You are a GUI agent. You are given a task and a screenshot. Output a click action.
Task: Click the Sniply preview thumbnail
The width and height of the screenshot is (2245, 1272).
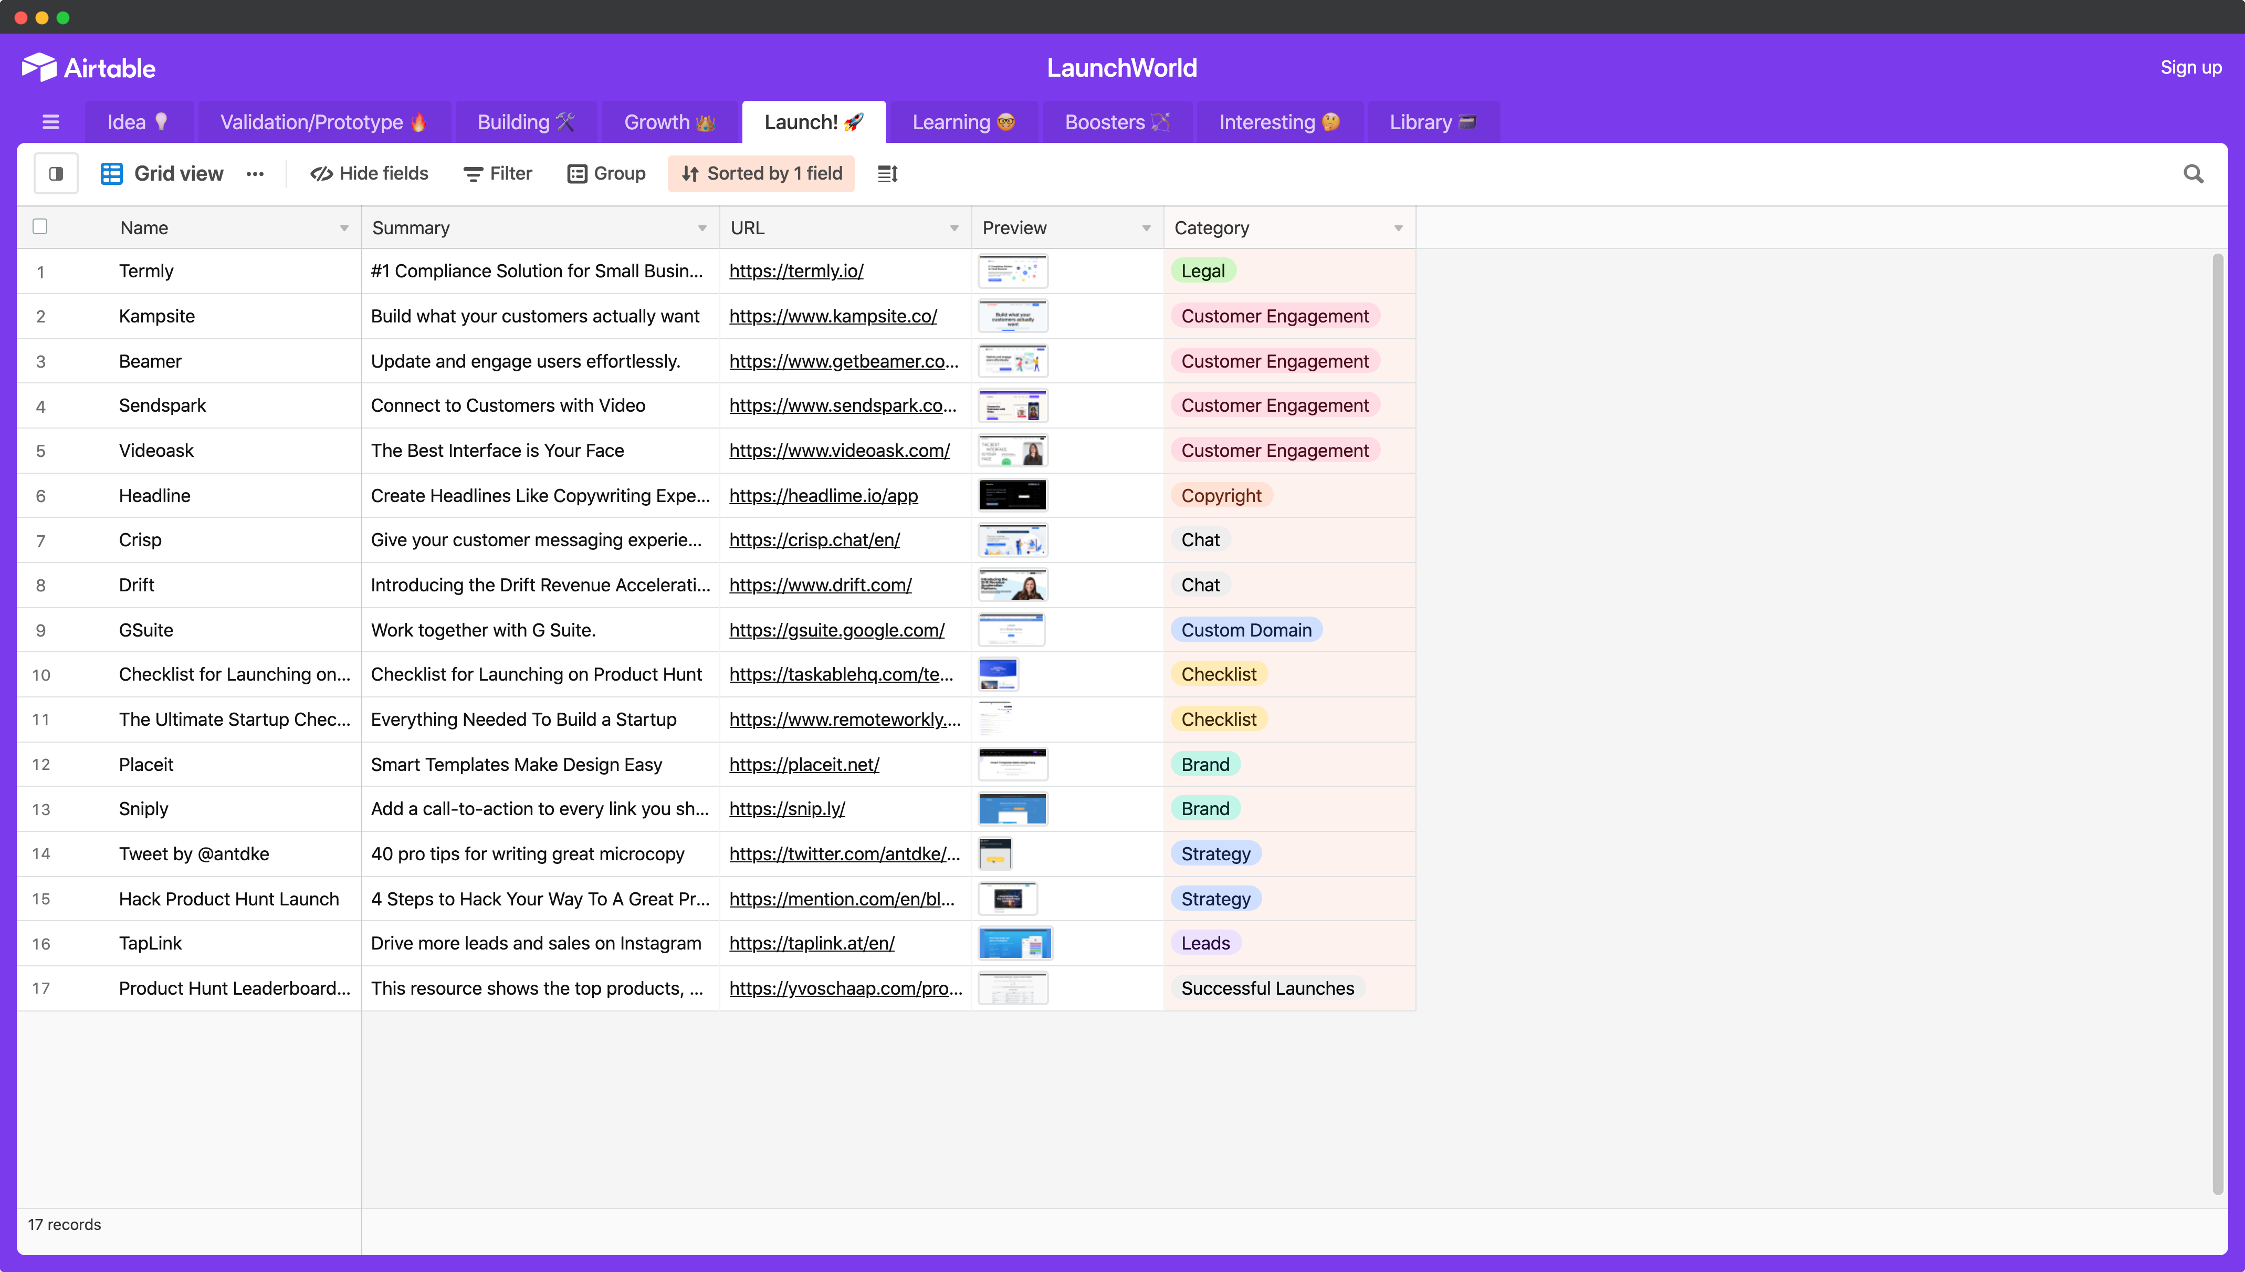tap(1013, 809)
